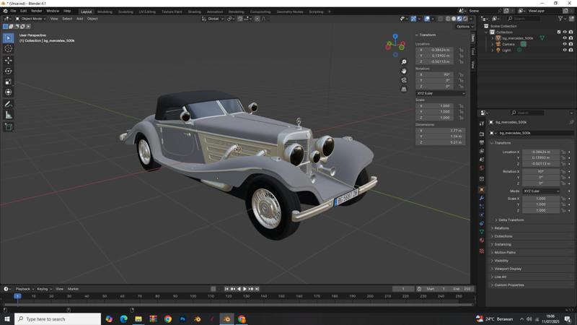This screenshot has width=577, height=325.
Task: Open the Texture checker properties tab
Action: 482,251
